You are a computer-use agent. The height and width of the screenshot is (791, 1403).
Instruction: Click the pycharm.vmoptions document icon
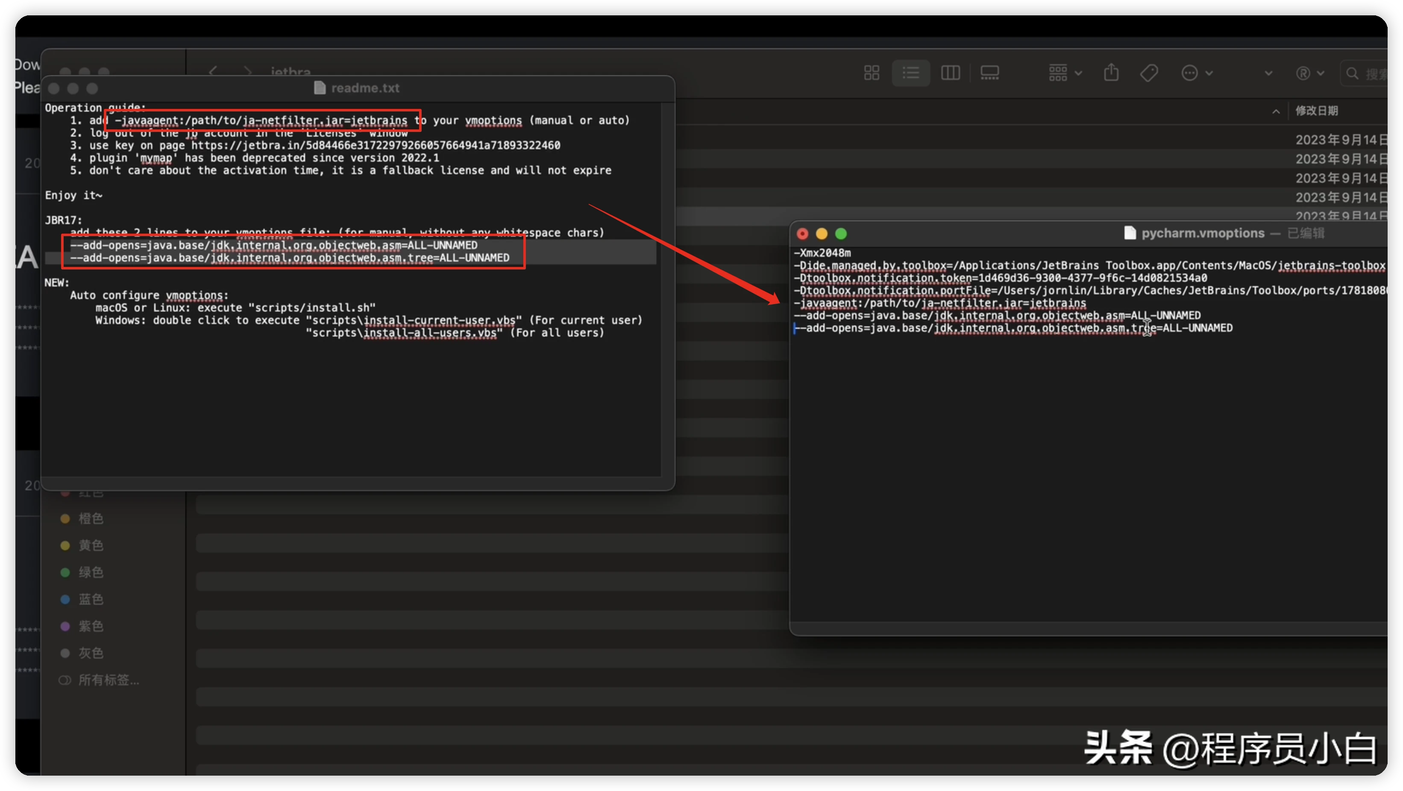[x=1130, y=233]
